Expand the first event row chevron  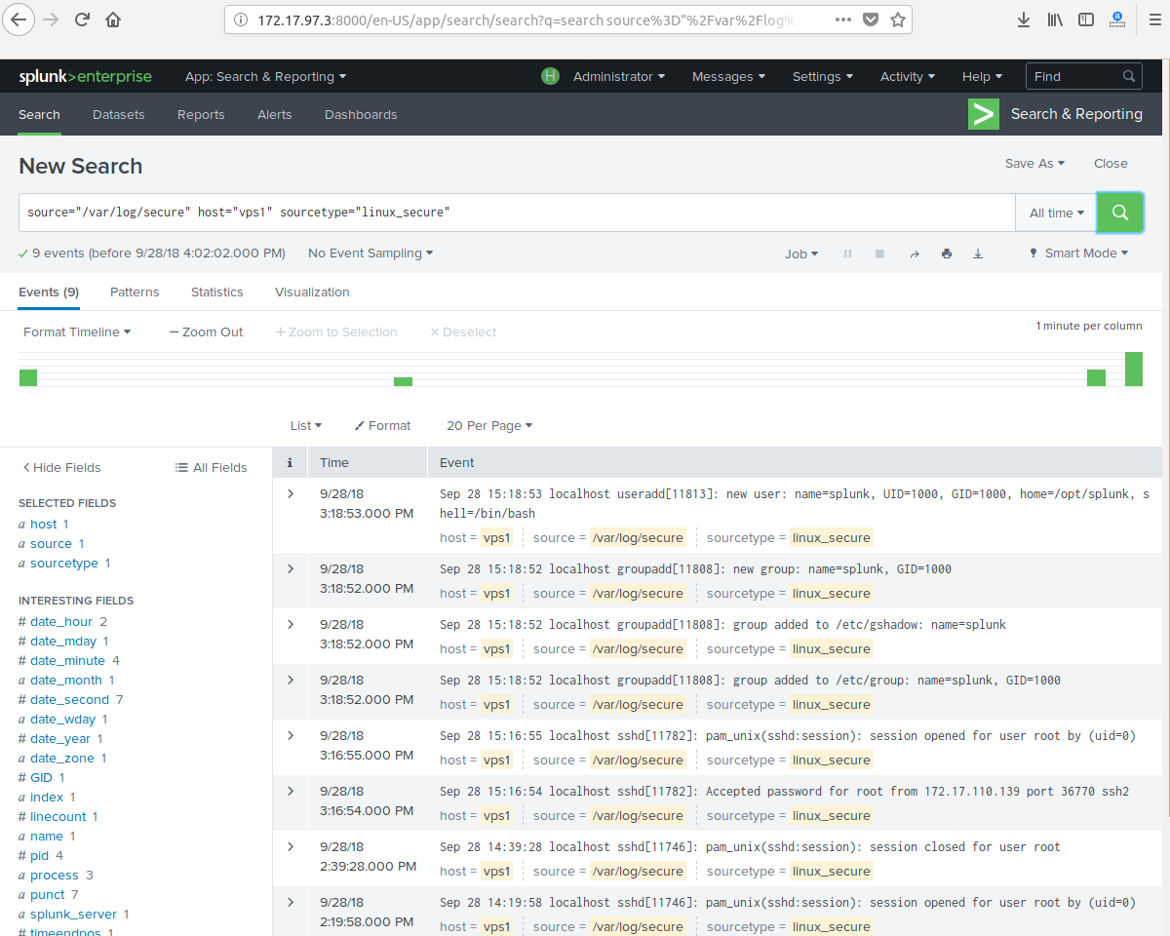[290, 494]
